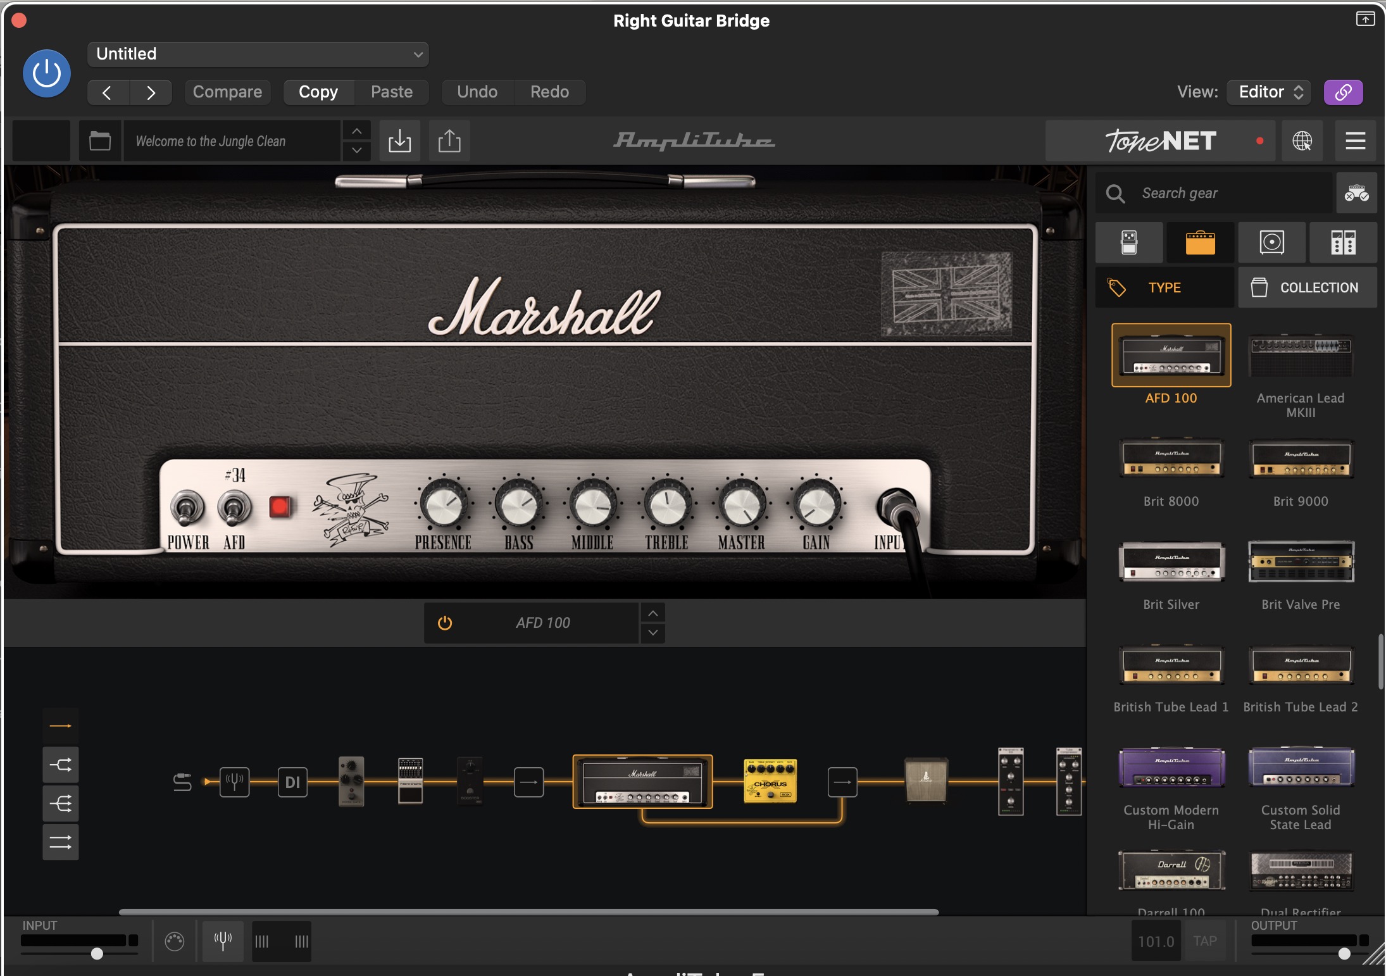Flip the amp POWER toggle switch
This screenshot has width=1386, height=976.
[187, 508]
